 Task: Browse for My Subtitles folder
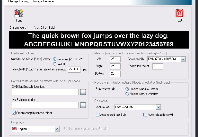point(83,105)
